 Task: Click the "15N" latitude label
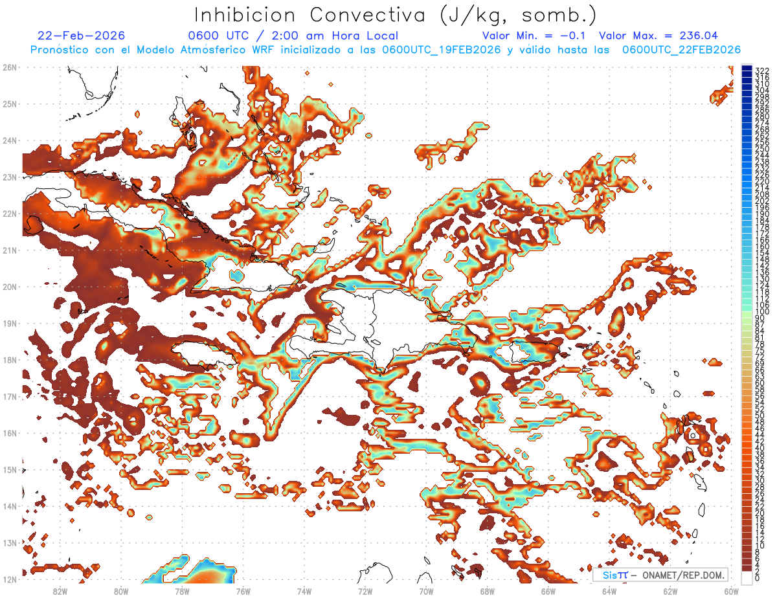9,469
